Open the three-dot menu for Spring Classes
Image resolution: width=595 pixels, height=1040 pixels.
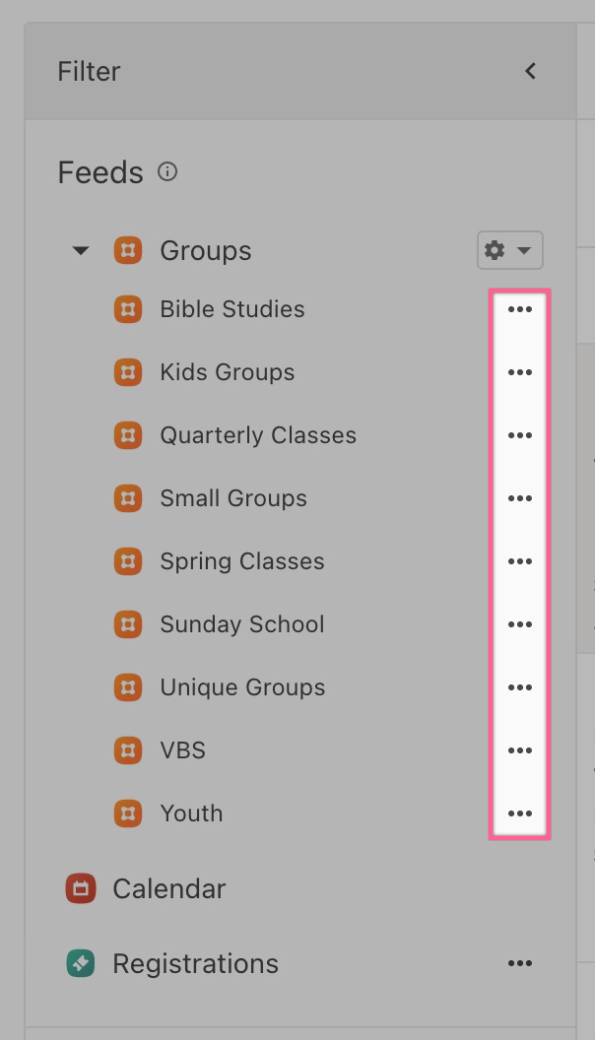[x=519, y=561]
